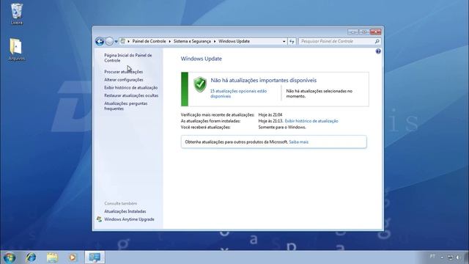The image size is (469, 264).
Task: Click text Somente para o Windows
Action: (x=282, y=127)
